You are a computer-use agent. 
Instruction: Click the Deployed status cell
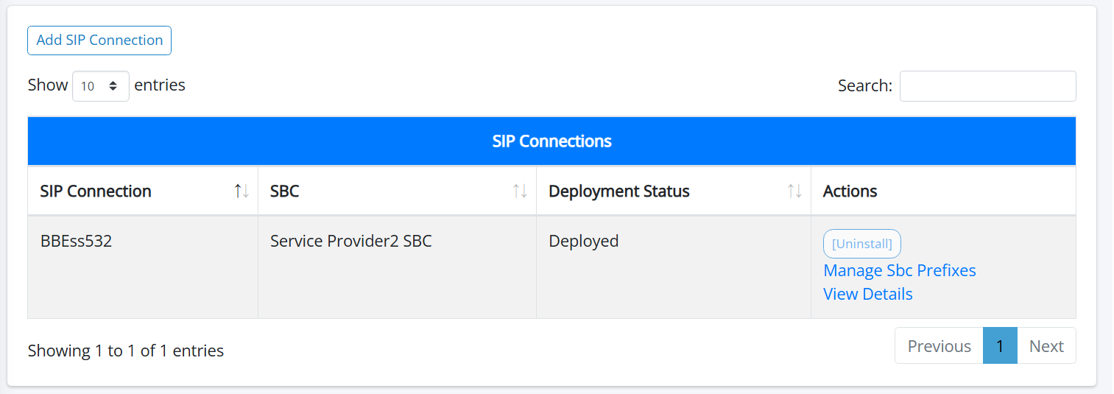pyautogui.click(x=583, y=241)
